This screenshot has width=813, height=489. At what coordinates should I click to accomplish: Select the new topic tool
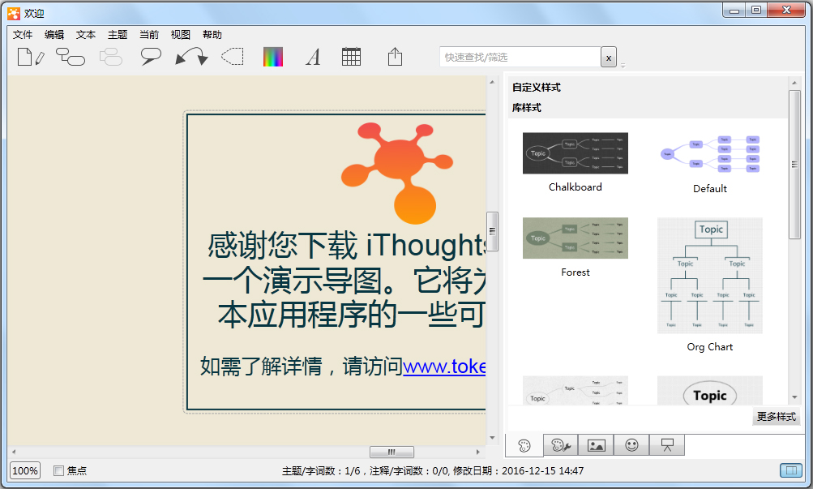point(30,57)
